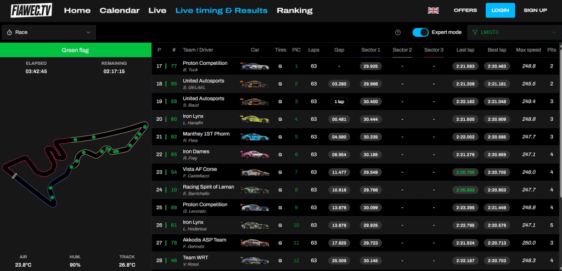The width and height of the screenshot is (562, 271).
Task: Select driver S. GELAEL name
Action: [x=193, y=87]
